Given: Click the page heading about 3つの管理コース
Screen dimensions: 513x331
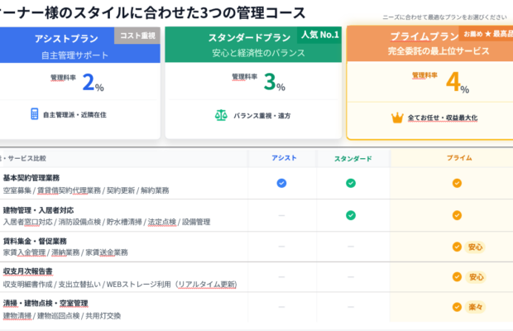Looking at the screenshot, I should [x=152, y=13].
